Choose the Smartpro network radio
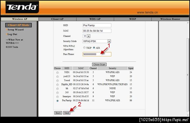 (57, 97)
